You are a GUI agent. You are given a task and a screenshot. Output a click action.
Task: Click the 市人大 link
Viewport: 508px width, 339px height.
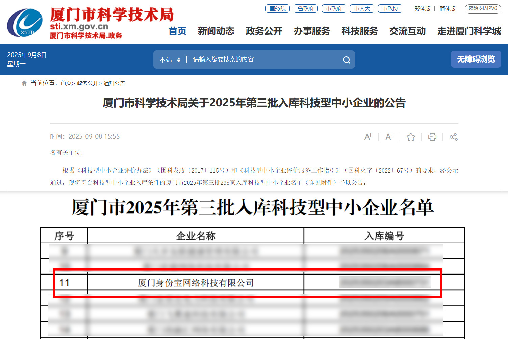(x=362, y=8)
